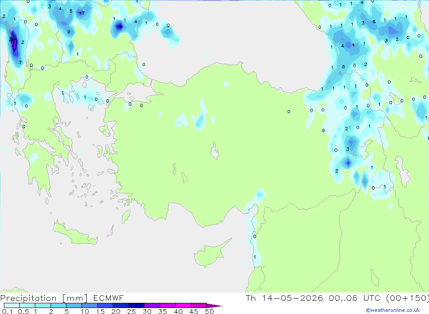Click the '35' legend scale label

point(163,311)
